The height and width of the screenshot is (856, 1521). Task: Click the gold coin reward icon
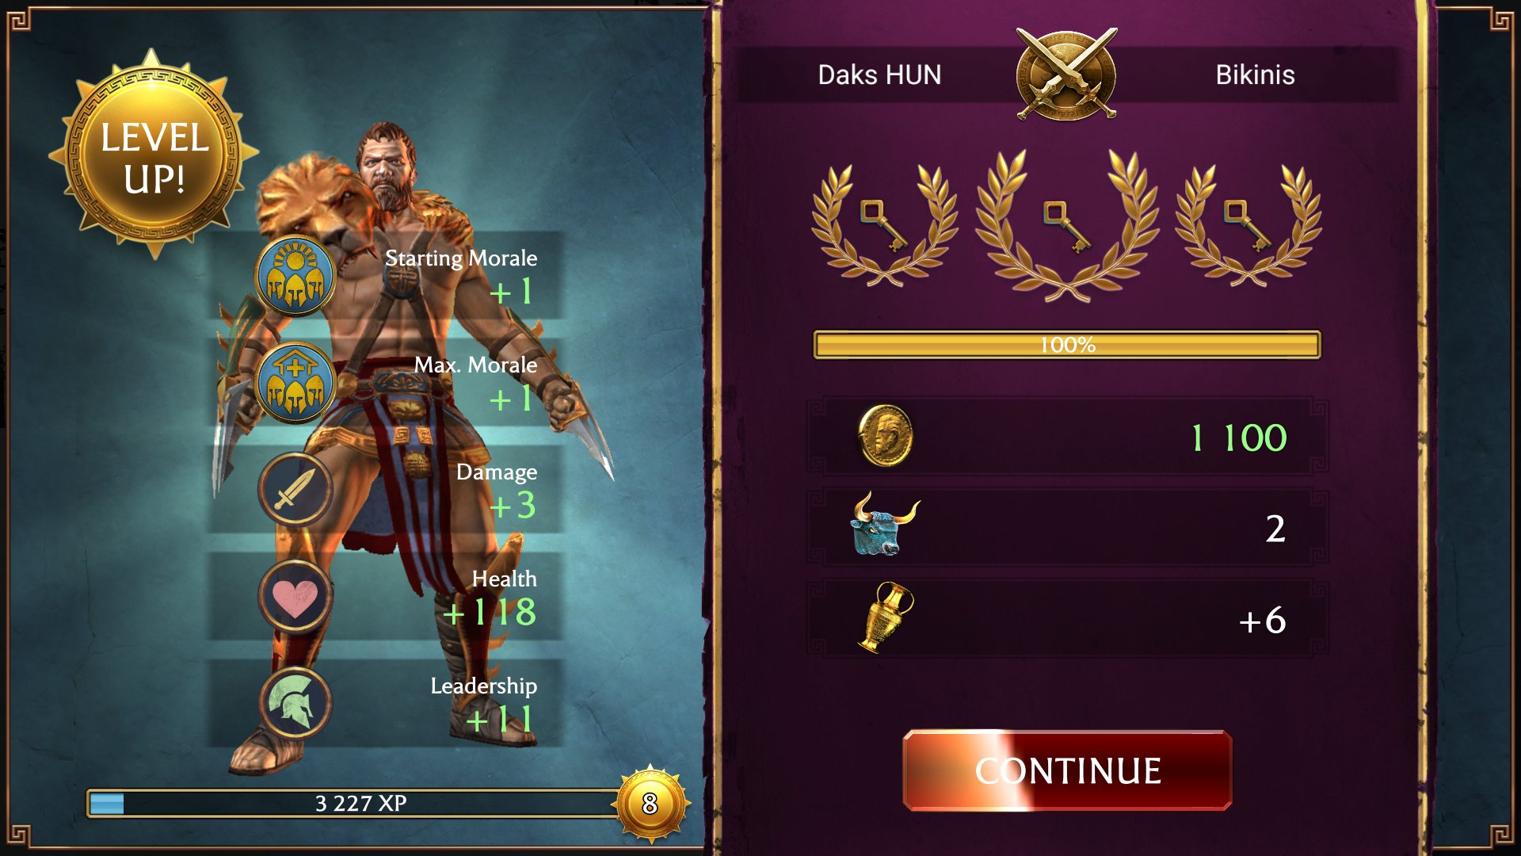pyautogui.click(x=886, y=435)
